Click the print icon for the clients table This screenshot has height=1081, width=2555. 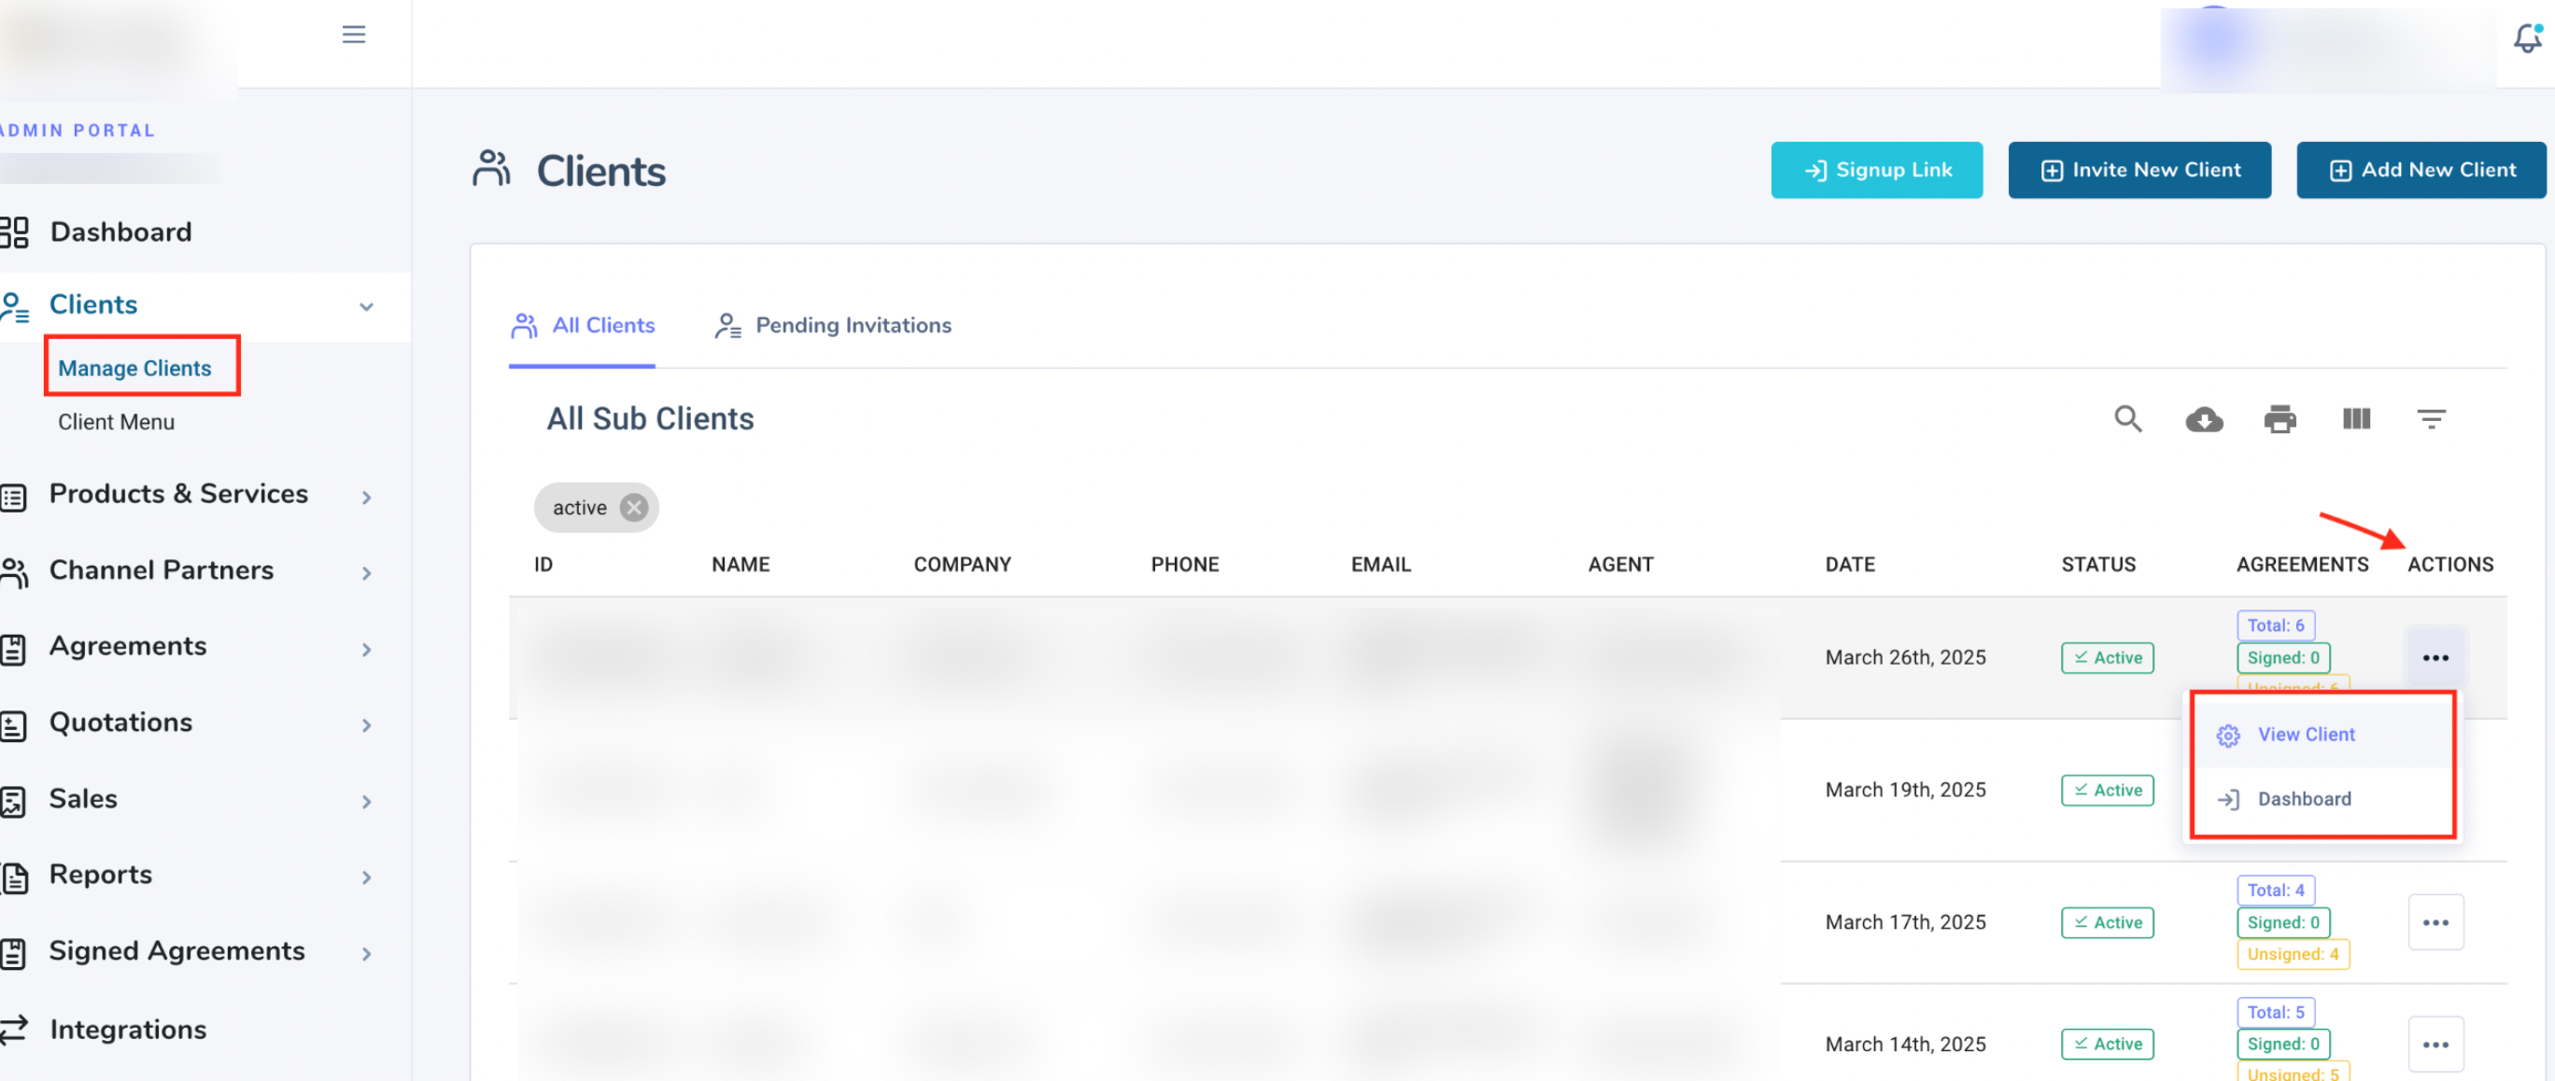2280,418
